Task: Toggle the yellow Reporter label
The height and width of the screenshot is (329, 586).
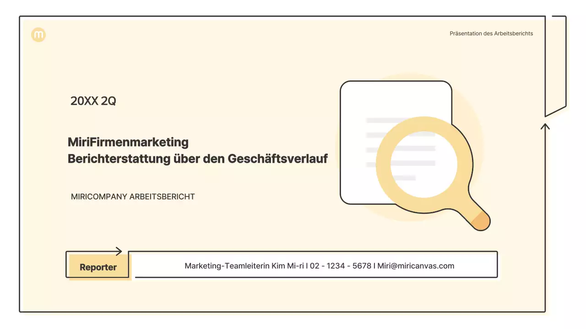Action: (98, 266)
